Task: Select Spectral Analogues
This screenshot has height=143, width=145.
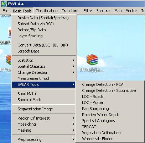Action: coord(110,121)
